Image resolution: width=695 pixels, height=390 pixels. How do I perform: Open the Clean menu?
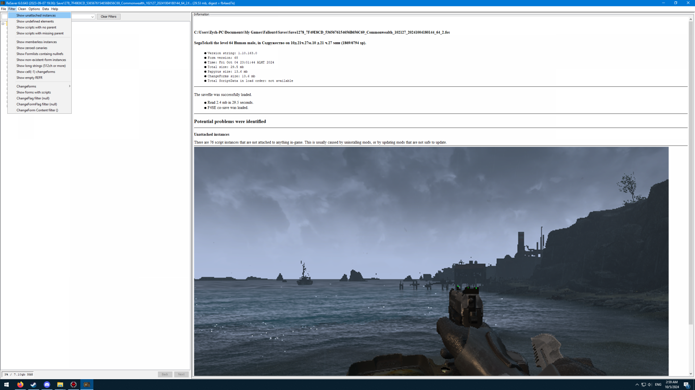click(x=22, y=9)
